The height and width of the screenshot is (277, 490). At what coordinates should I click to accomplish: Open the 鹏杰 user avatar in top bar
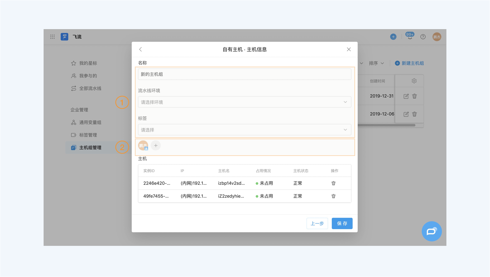(x=437, y=37)
